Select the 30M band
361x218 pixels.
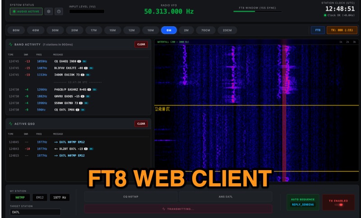pyautogui.click(x=55, y=30)
